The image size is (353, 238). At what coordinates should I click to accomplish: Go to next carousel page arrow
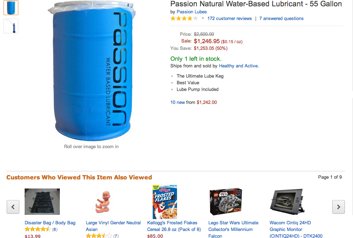pos(338,207)
